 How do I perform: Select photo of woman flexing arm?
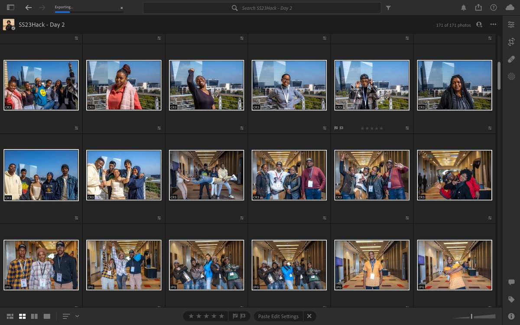(x=207, y=85)
